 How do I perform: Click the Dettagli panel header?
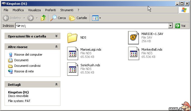point(32,84)
